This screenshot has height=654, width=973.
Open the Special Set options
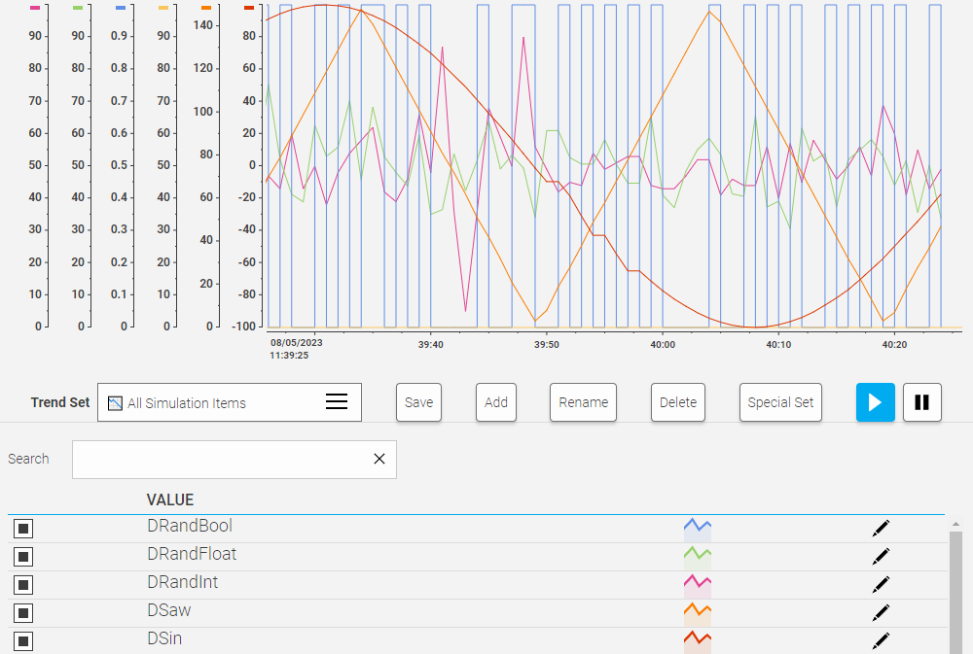coord(780,401)
